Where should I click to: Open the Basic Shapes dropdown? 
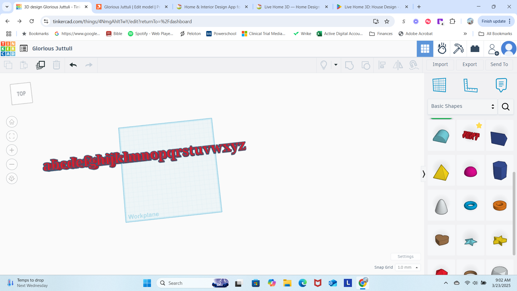(462, 106)
